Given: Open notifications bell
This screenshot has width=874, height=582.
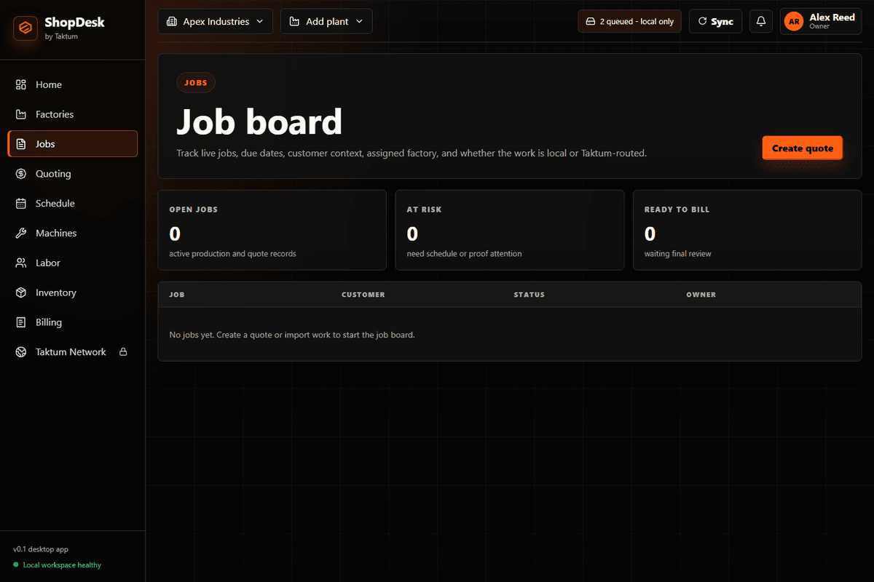Looking at the screenshot, I should 761,21.
